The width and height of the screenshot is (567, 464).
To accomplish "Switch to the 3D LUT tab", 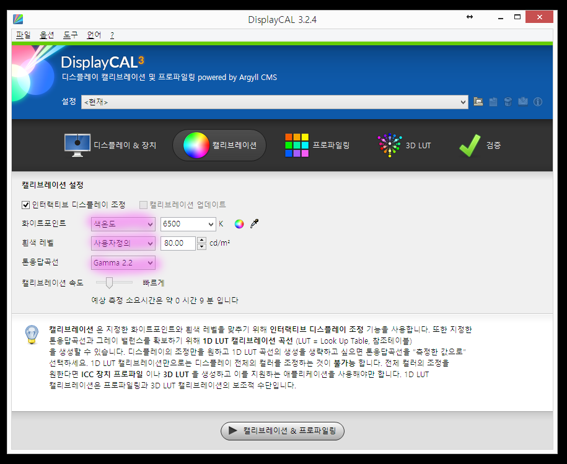I will (404, 145).
